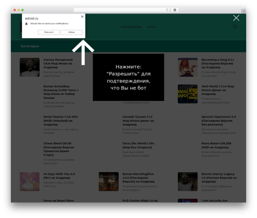Screen dimensions: 257x218
Task: Open the Приложения menu item
Action: click(x=131, y=27)
